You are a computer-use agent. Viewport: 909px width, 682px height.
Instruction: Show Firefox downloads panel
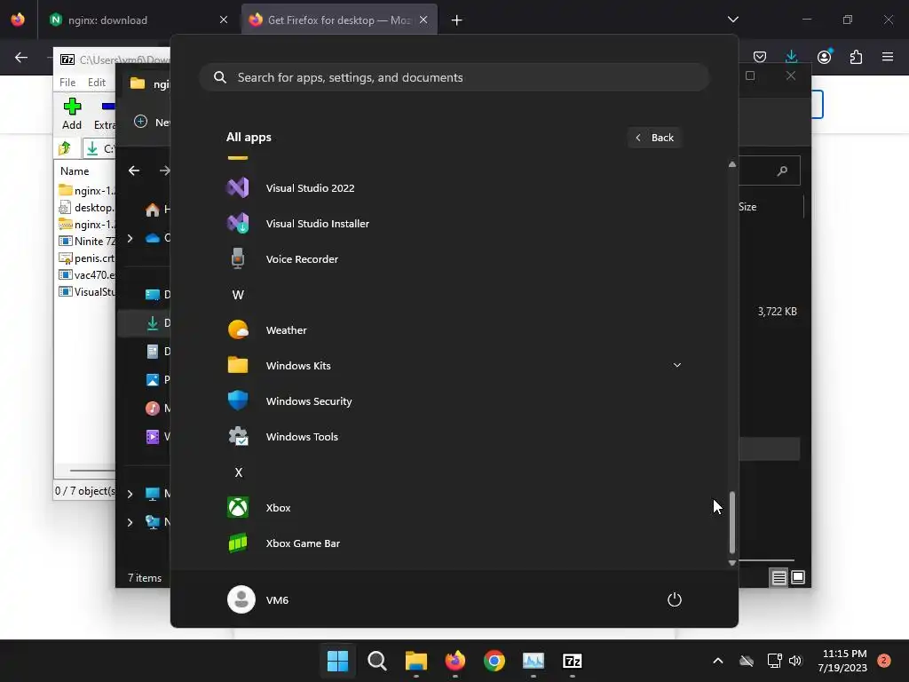click(791, 57)
